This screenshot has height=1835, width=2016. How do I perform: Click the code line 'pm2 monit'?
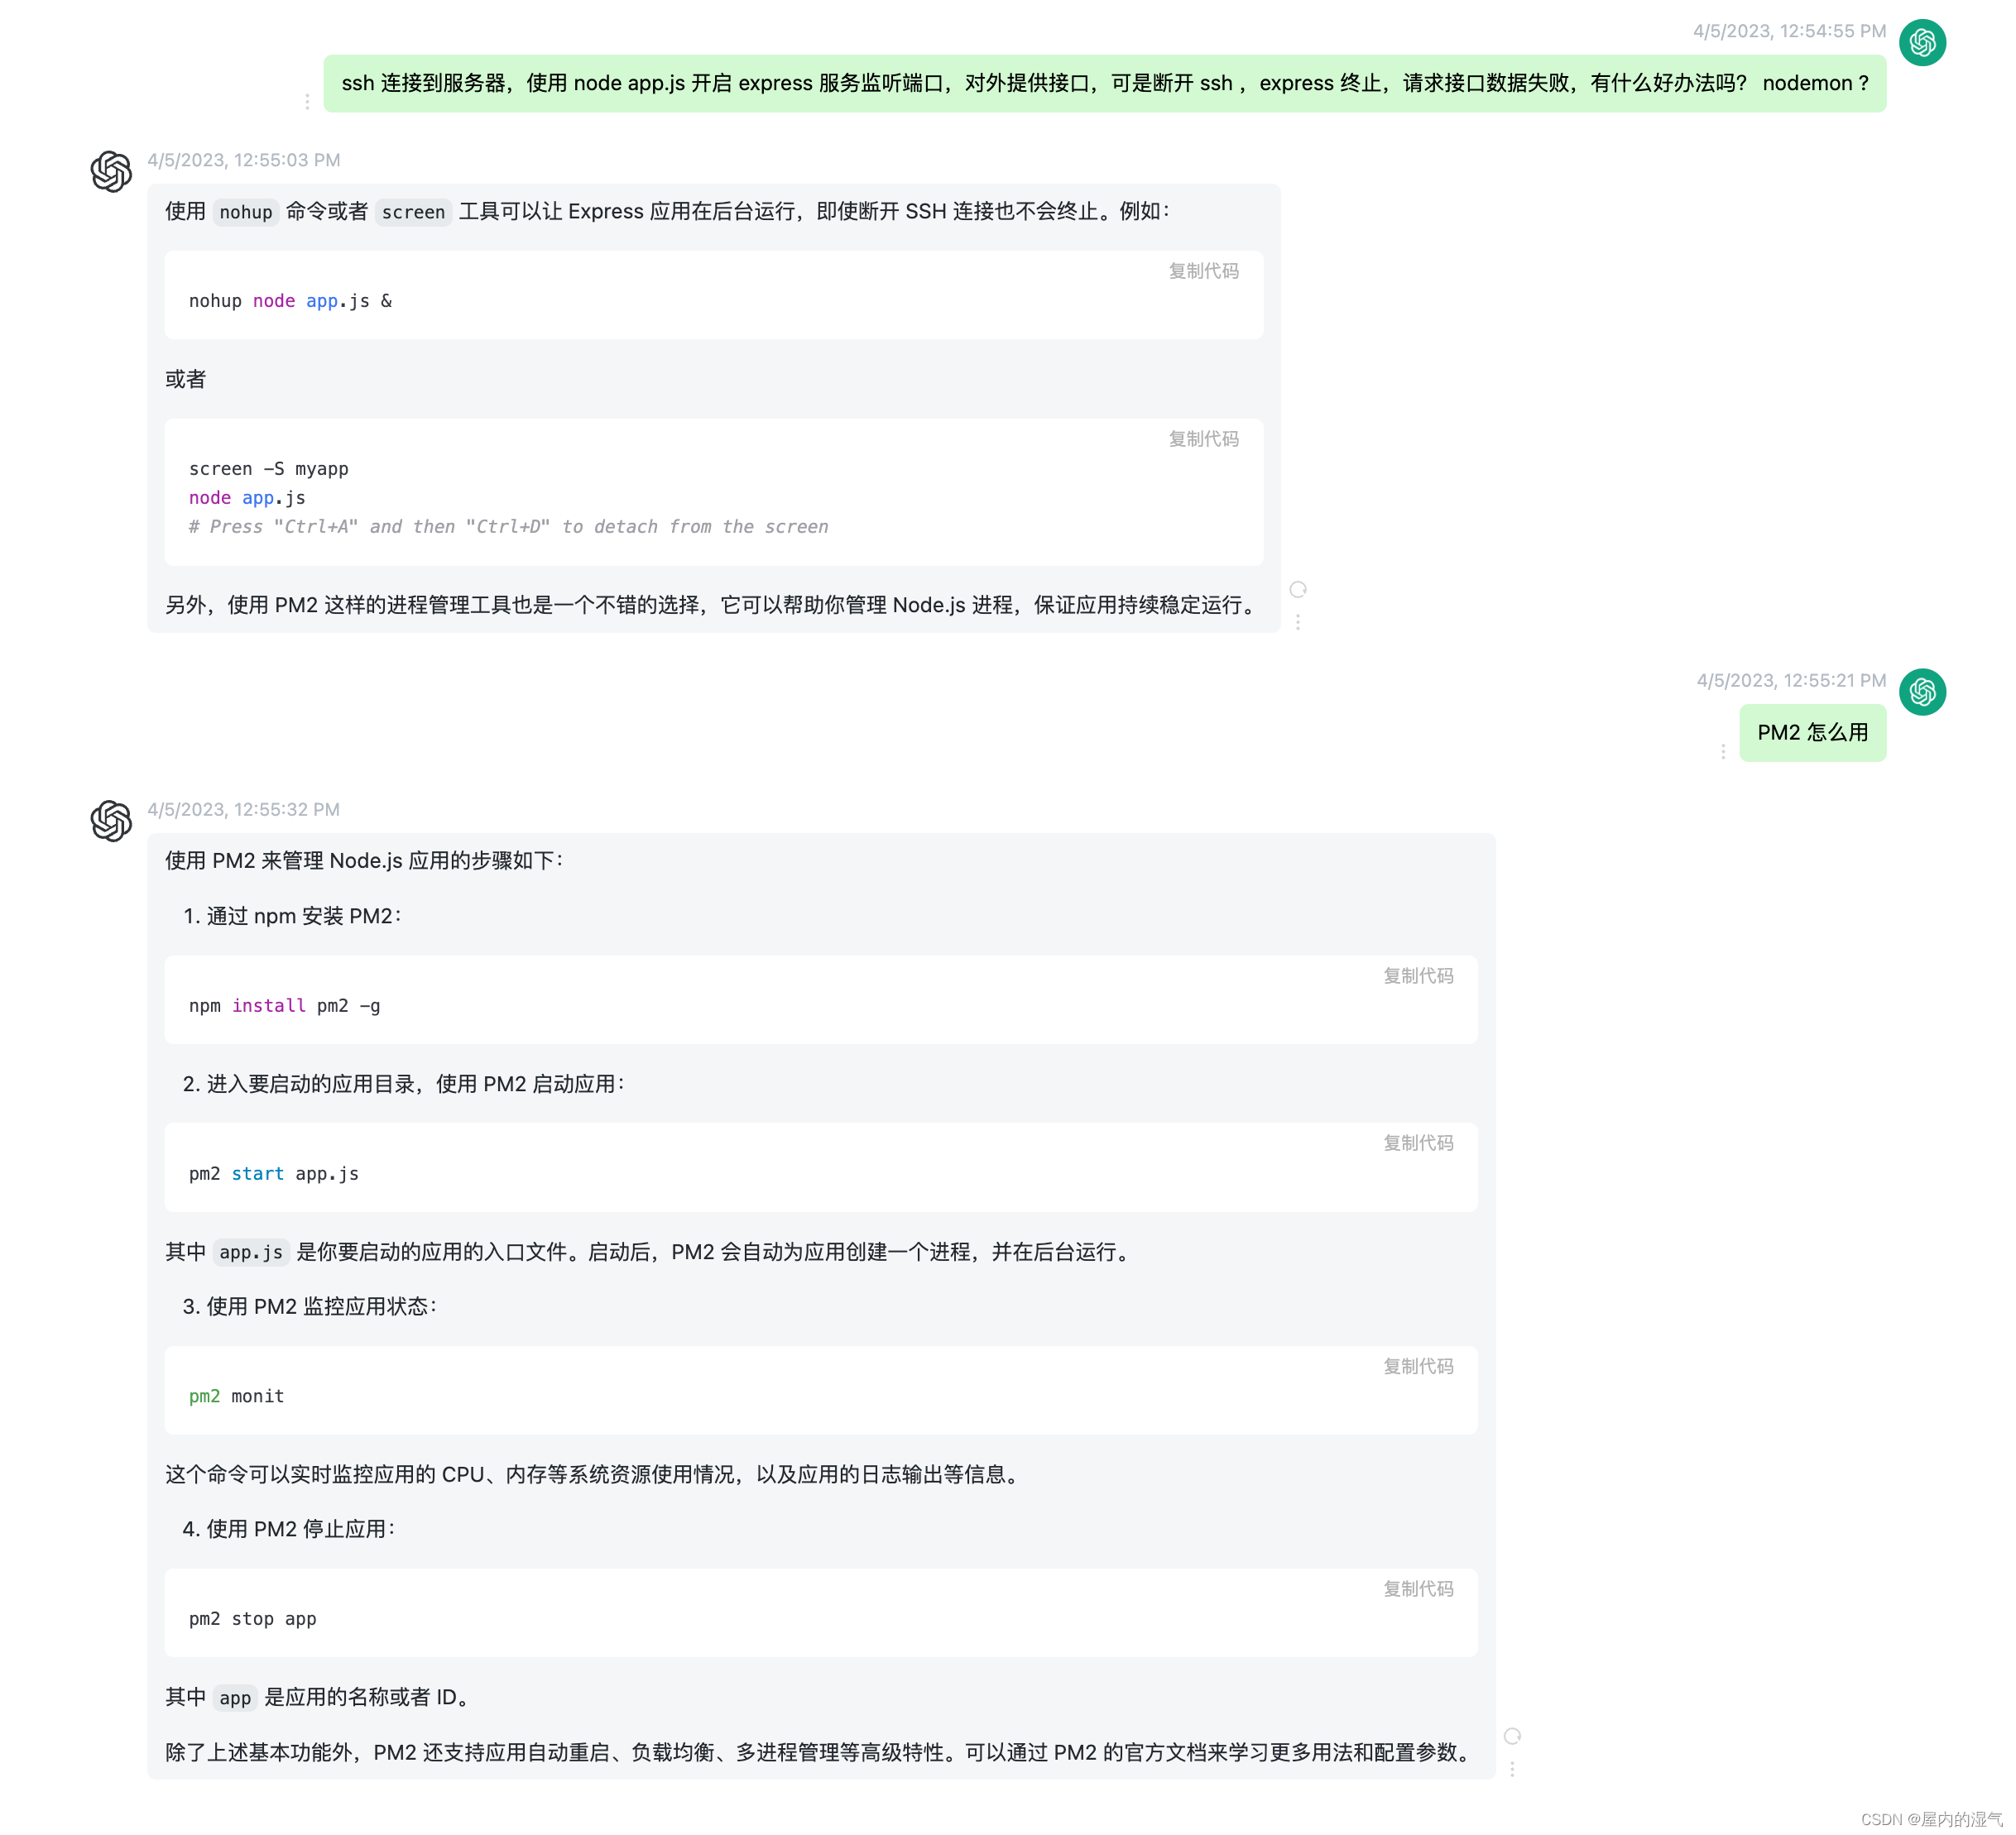point(236,1397)
